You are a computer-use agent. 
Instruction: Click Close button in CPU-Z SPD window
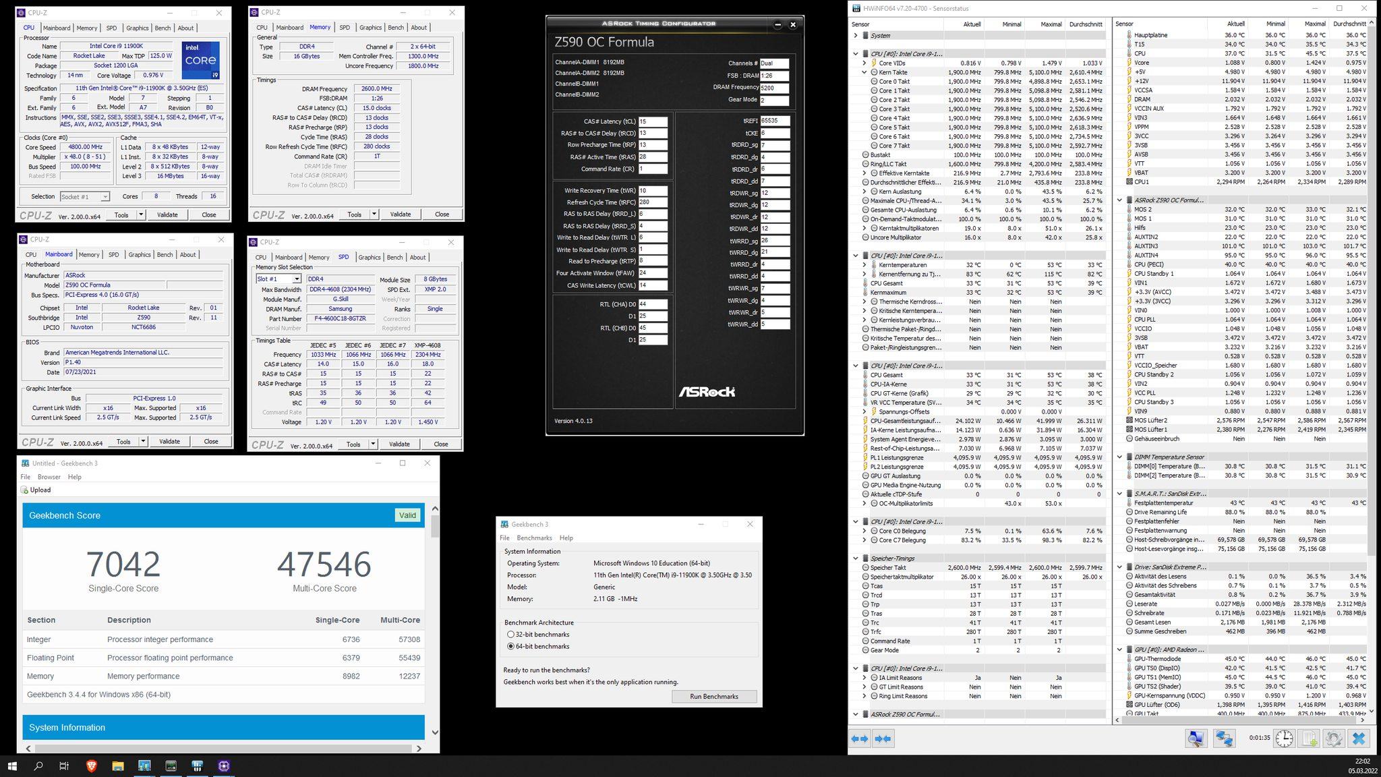click(x=441, y=444)
